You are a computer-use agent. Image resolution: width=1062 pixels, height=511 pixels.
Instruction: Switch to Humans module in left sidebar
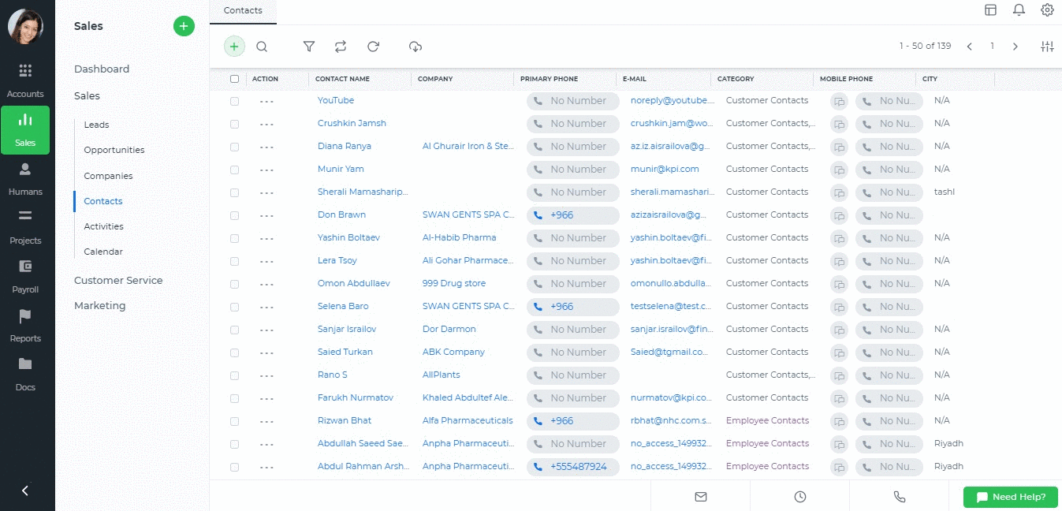[x=25, y=179]
